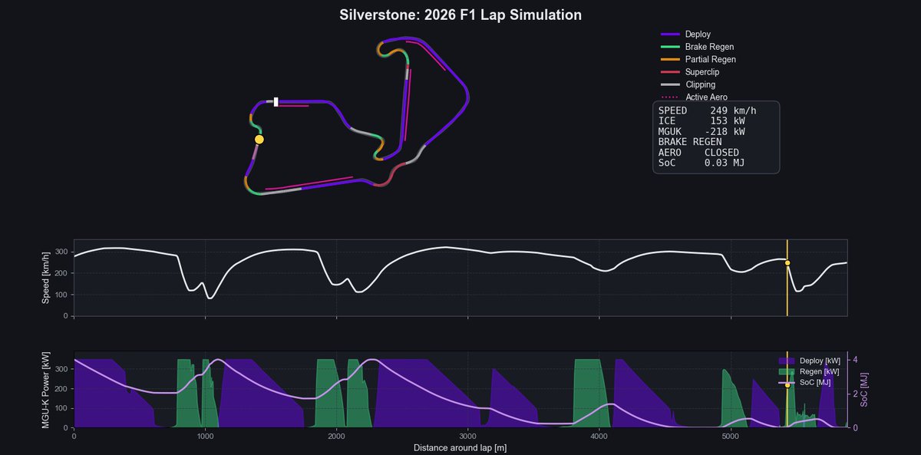This screenshot has width=921, height=455.
Task: Click the Silverstone: 2026 F1 Lap Simulation title
Action: (460, 15)
